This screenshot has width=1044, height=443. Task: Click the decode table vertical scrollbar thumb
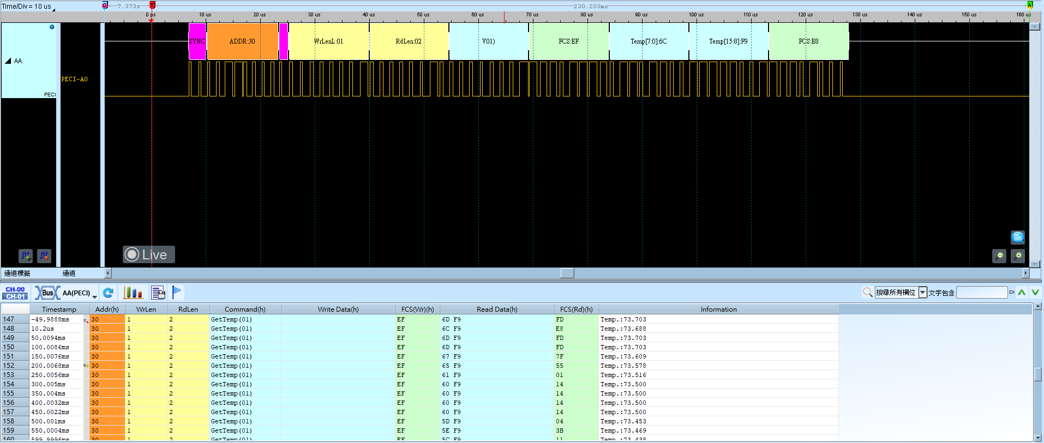click(x=1038, y=374)
